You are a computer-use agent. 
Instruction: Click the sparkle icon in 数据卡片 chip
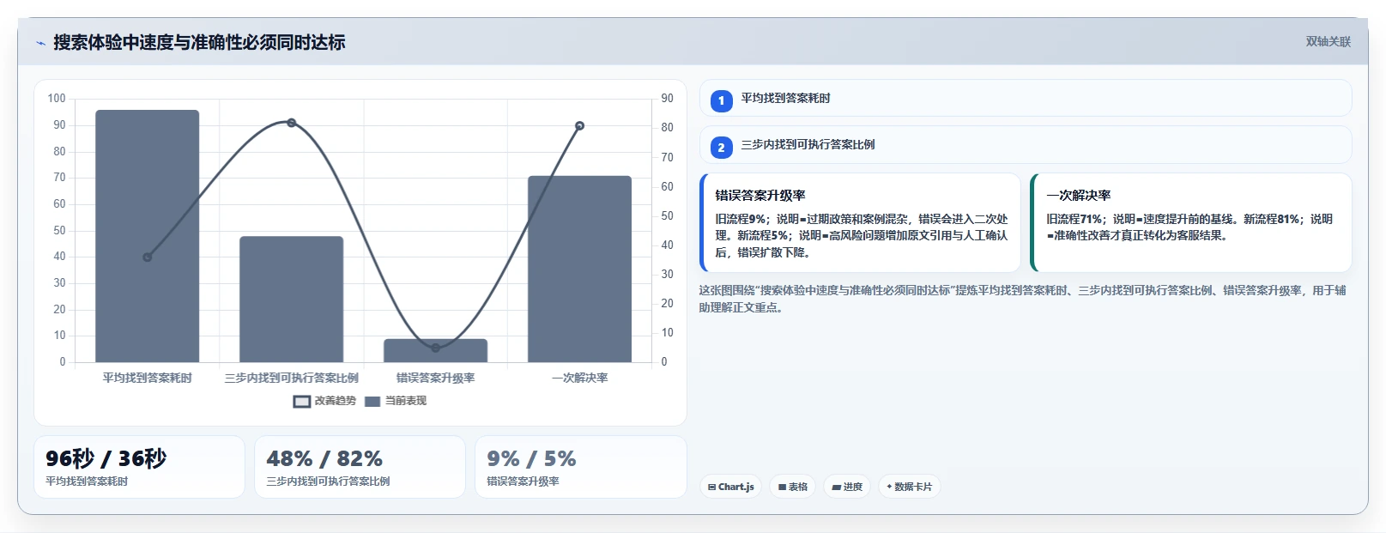point(889,487)
